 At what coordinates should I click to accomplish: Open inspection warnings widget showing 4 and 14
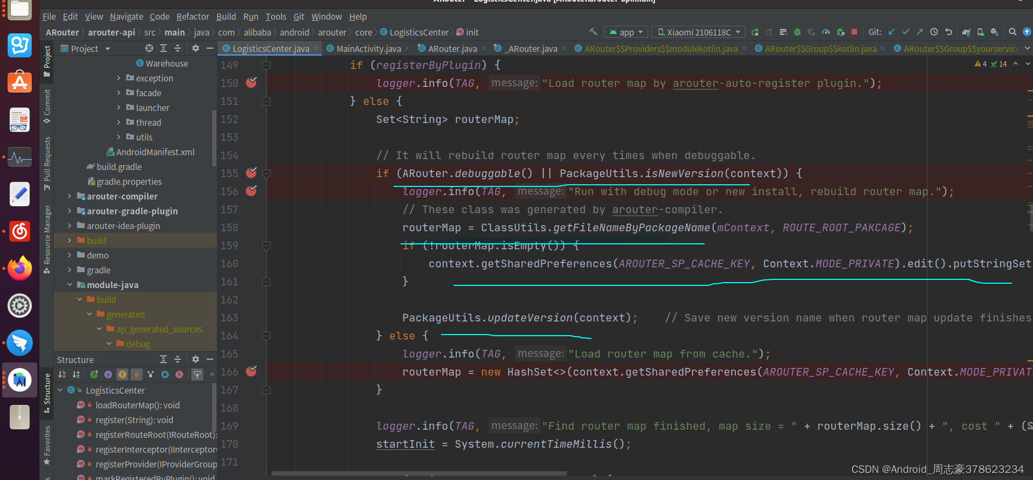click(x=990, y=64)
